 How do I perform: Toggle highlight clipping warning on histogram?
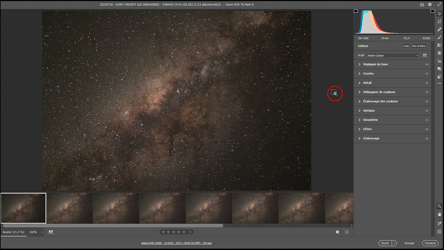(432, 11)
